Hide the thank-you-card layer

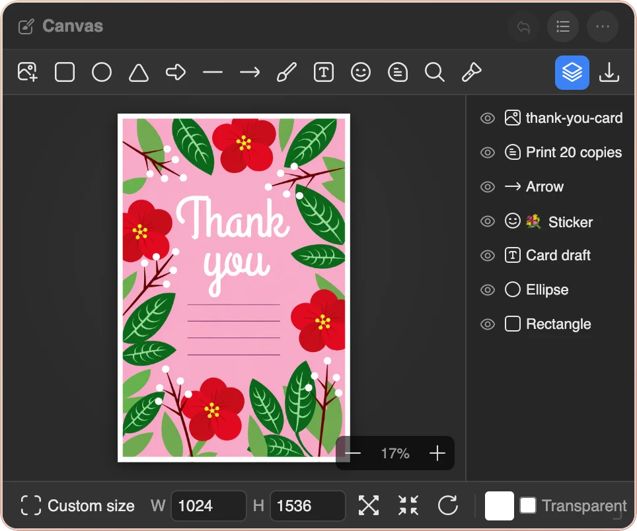(488, 118)
